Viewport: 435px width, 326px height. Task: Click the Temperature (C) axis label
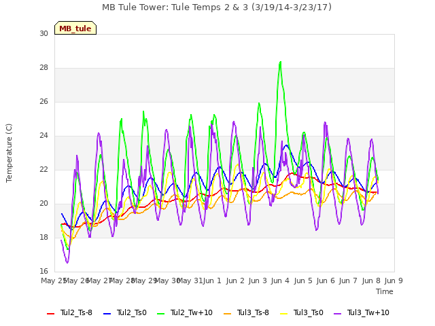click(x=9, y=153)
